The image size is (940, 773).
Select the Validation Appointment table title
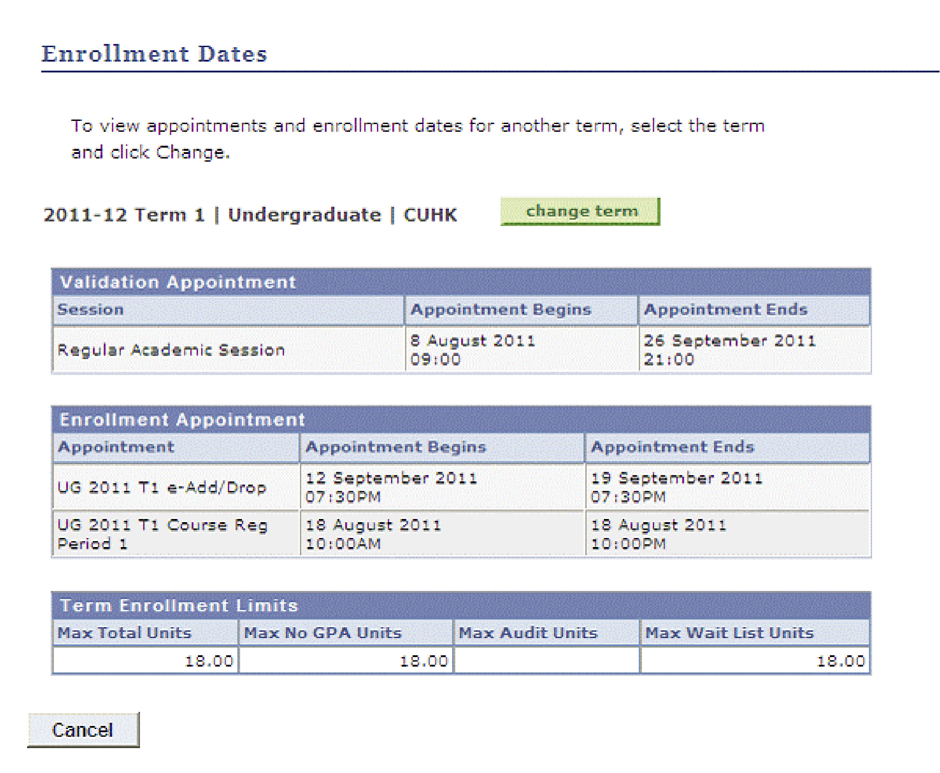click(178, 282)
